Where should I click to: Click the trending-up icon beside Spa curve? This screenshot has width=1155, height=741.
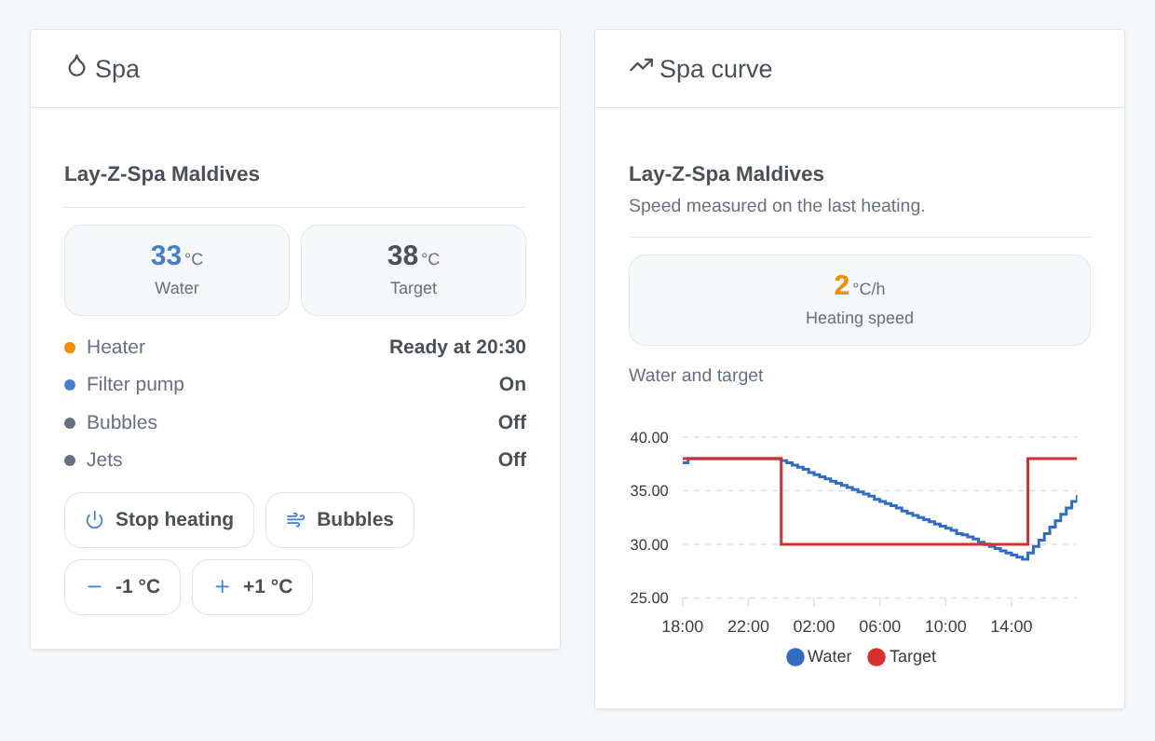tap(641, 65)
